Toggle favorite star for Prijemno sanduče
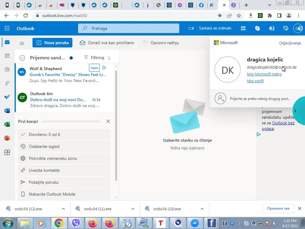 pyautogui.click(x=71, y=58)
